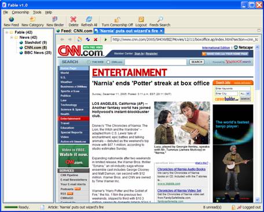Click the Video is FREE banner

pyautogui.click(x=74, y=156)
